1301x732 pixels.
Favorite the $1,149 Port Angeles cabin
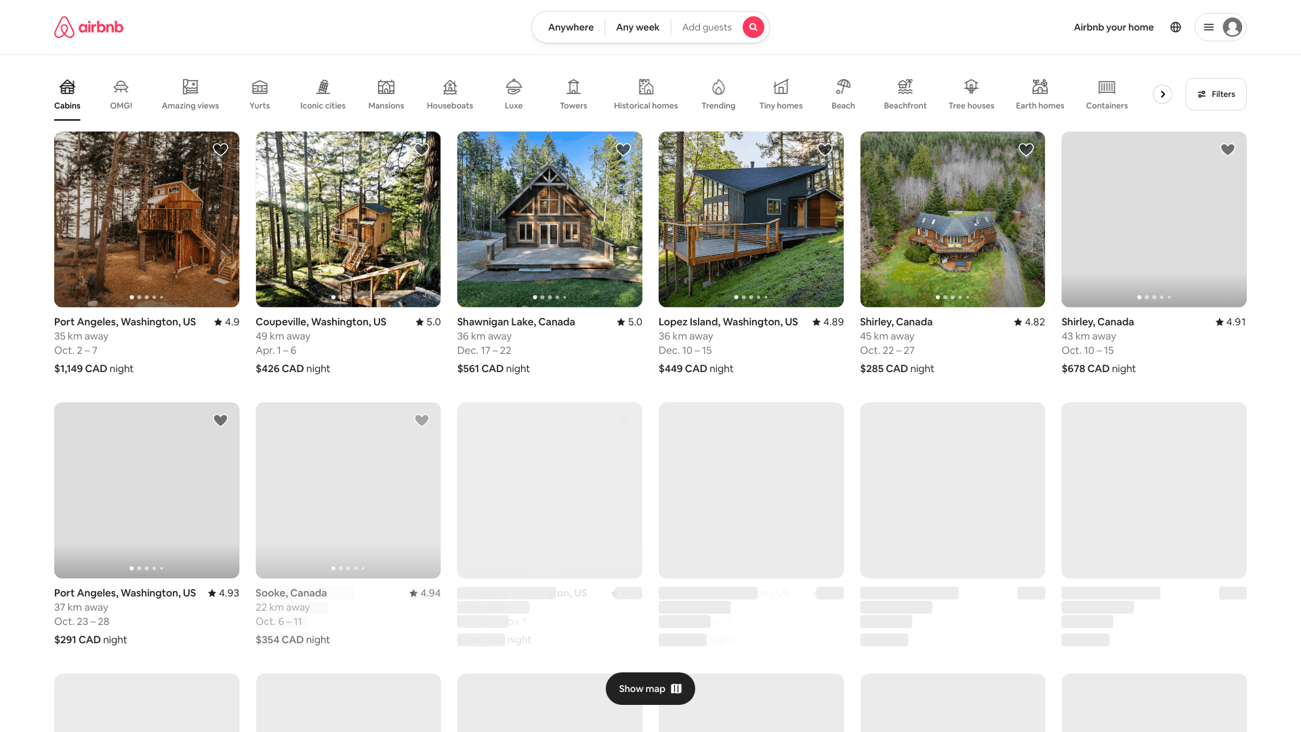(220, 150)
